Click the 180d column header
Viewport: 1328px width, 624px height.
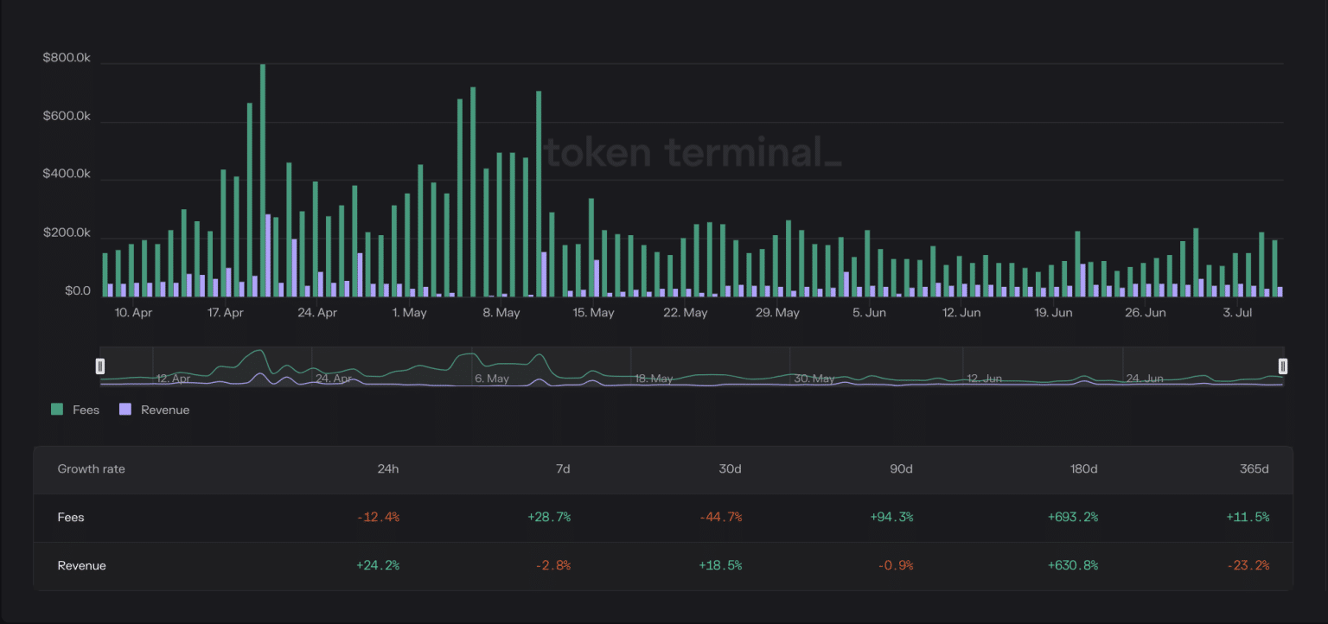[x=1084, y=469]
